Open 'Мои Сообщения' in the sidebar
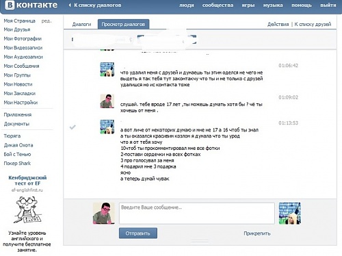The image size is (342, 256). point(21,66)
